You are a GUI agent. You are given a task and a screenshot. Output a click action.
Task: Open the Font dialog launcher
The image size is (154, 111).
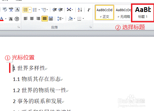coord(18,27)
